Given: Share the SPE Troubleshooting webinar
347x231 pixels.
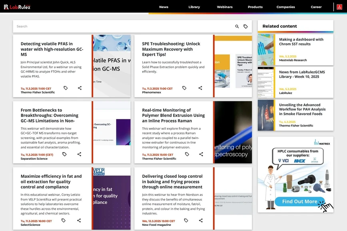Looking at the screenshot, I should [x=200, y=88].
